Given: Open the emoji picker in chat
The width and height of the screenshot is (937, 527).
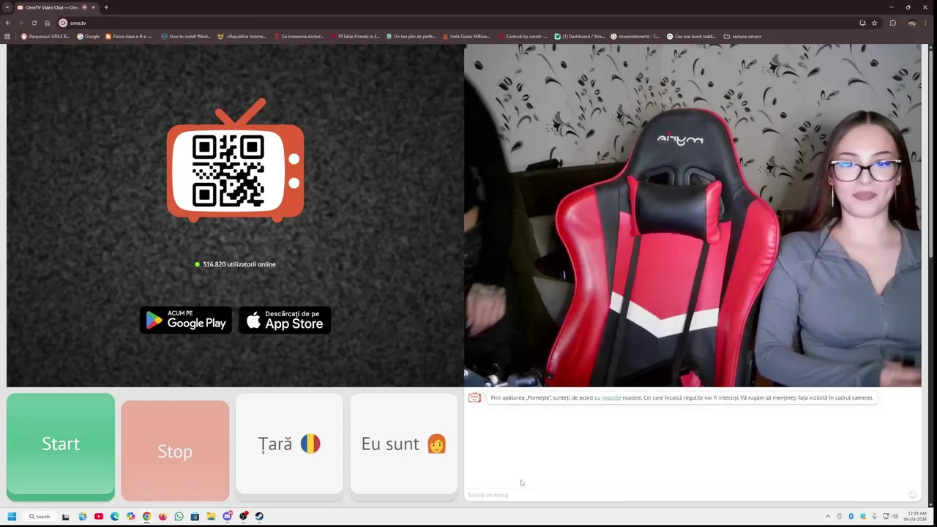Looking at the screenshot, I should tap(912, 495).
